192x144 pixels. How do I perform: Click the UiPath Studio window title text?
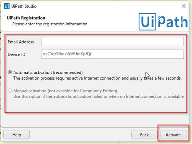click(x=24, y=6)
